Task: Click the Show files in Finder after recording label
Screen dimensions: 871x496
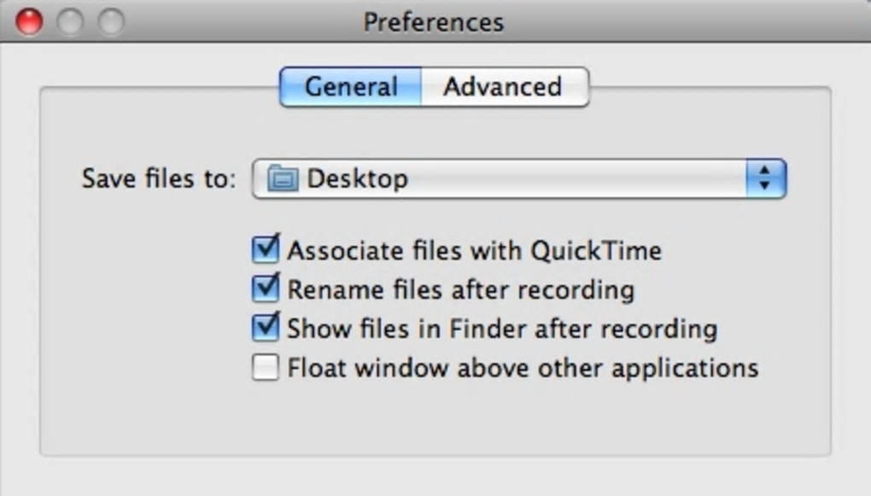Action: click(x=501, y=329)
